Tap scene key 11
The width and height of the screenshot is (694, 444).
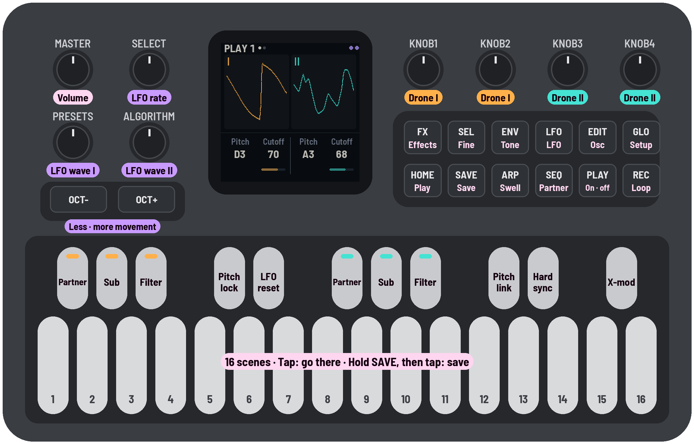445,365
